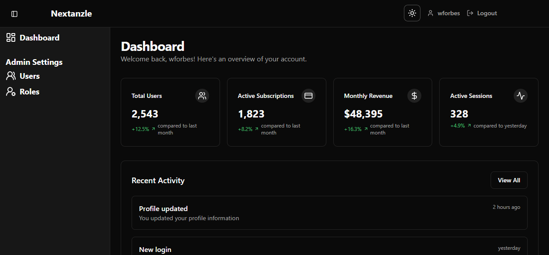This screenshot has height=255, width=549.
Task: Click the Active Sessions card title
Action: pyautogui.click(x=471, y=96)
